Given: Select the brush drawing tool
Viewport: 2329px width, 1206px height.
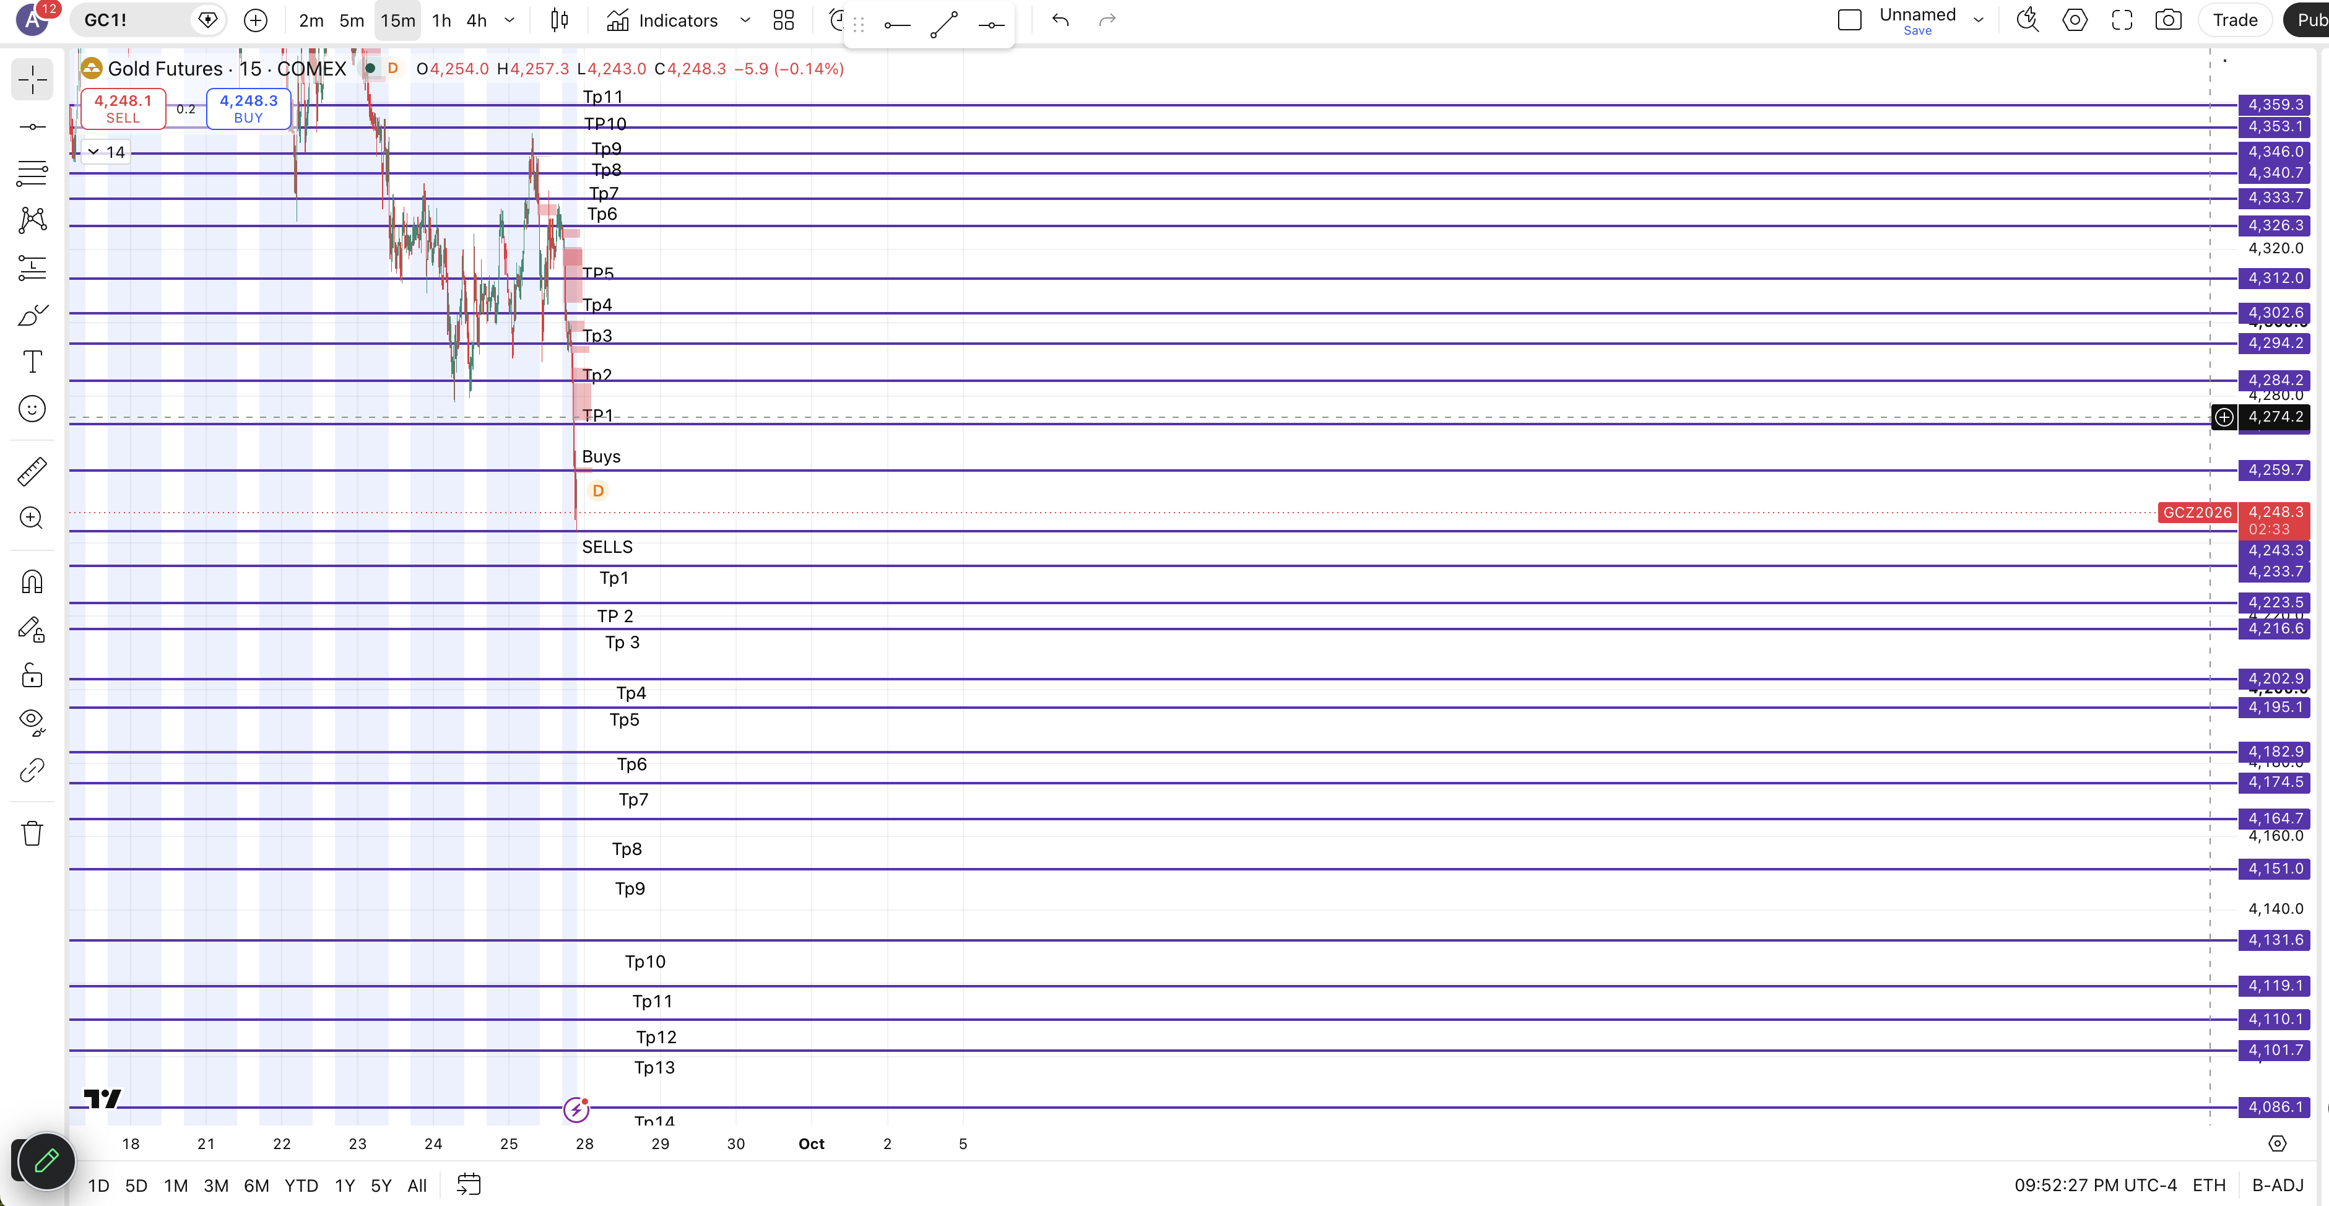Looking at the screenshot, I should click(33, 315).
